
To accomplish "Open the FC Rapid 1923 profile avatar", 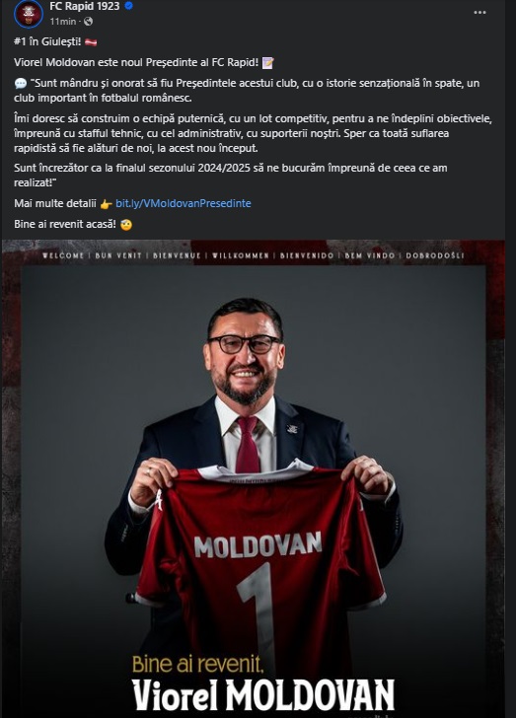I will (x=29, y=13).
